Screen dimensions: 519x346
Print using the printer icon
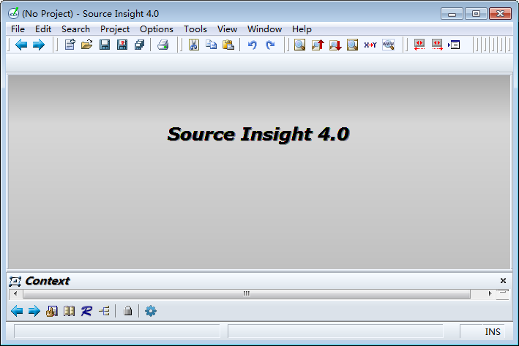click(x=163, y=45)
